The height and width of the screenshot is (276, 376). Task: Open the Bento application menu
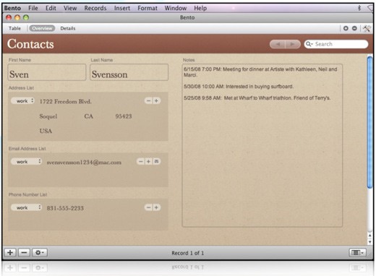[x=12, y=8]
